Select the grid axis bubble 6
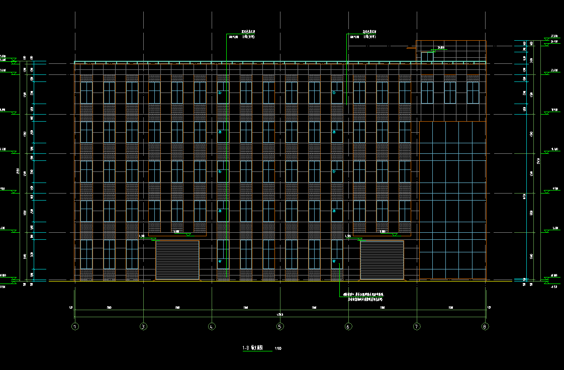 [348, 326]
